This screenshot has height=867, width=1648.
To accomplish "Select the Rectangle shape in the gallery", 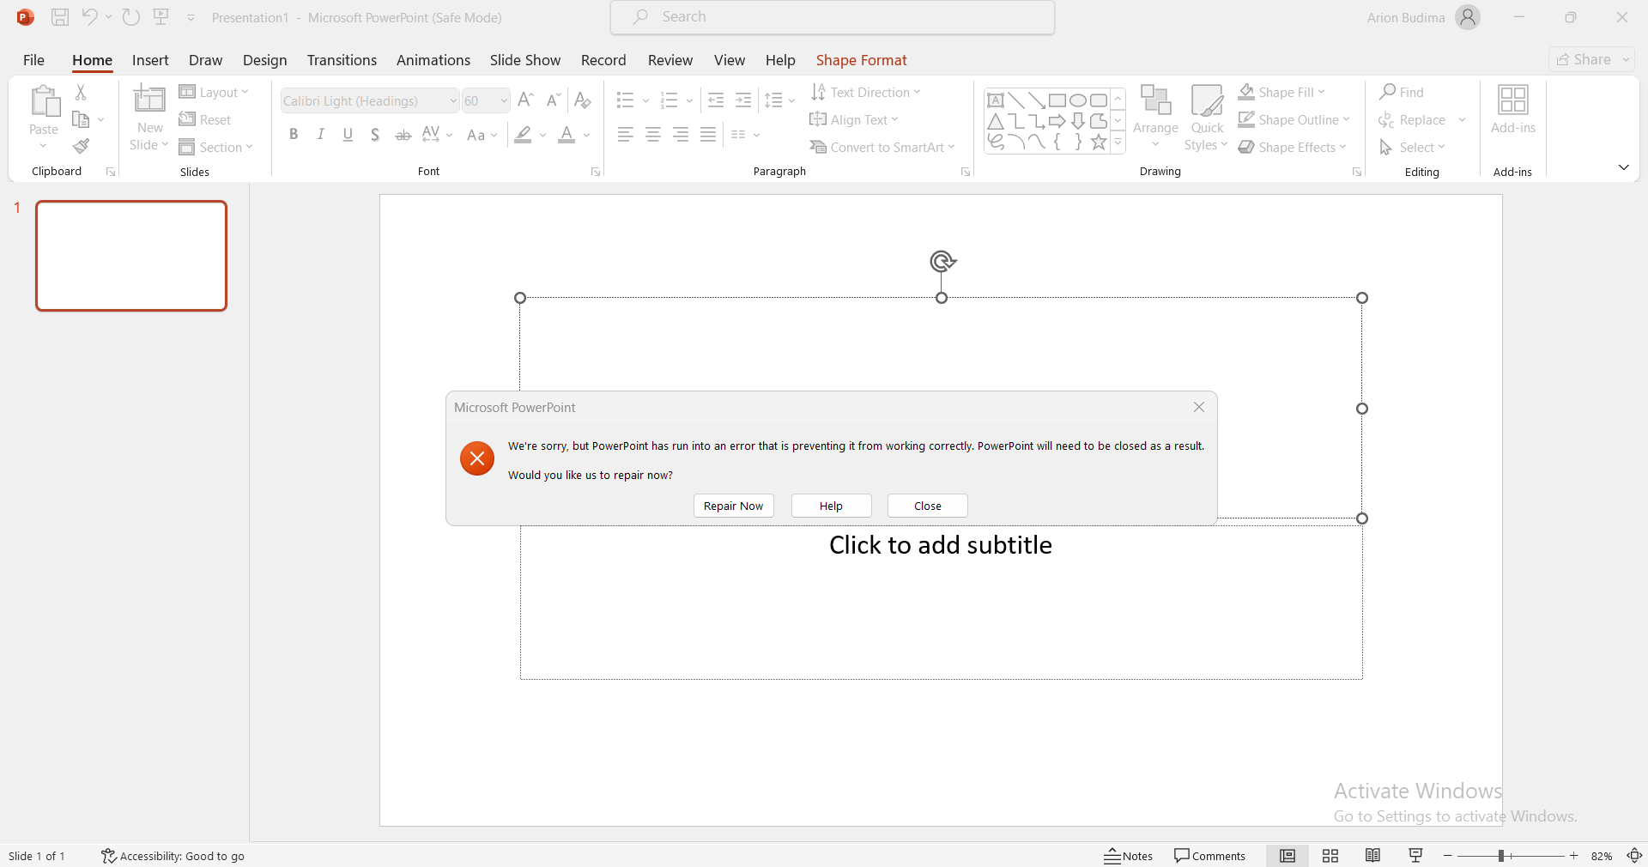I will tap(1057, 100).
